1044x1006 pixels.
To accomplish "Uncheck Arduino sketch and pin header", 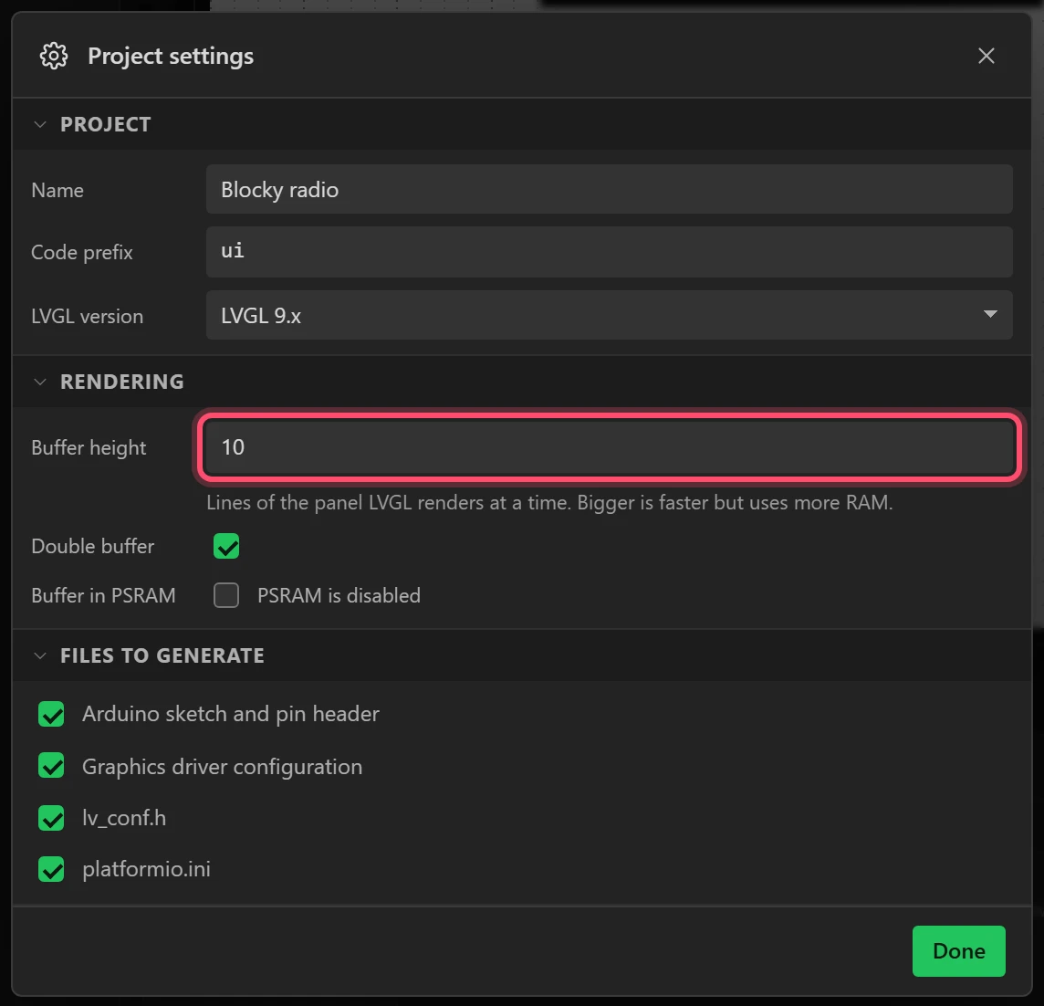I will pos(51,714).
